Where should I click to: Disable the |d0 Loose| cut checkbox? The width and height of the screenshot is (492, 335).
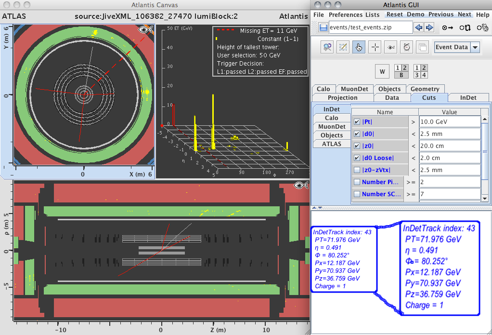click(357, 158)
